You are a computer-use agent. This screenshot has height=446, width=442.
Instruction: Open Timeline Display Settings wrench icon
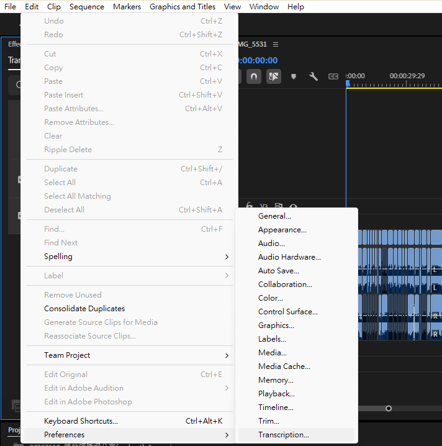click(x=313, y=76)
